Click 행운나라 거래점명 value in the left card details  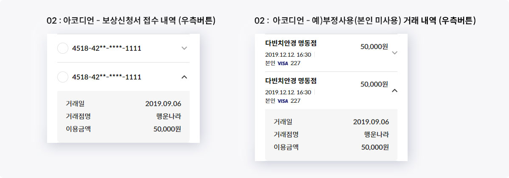[168, 116]
